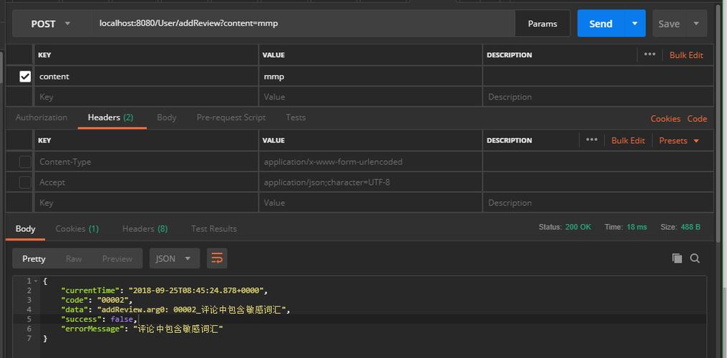The width and height of the screenshot is (727, 358).
Task: Open the Params editor
Action: pos(542,24)
